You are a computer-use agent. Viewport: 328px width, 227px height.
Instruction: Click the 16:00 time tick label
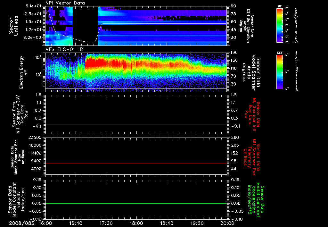pyautogui.click(x=45, y=223)
